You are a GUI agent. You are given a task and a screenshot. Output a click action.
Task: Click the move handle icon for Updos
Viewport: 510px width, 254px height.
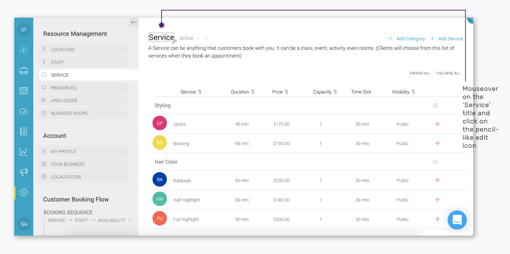click(x=437, y=124)
